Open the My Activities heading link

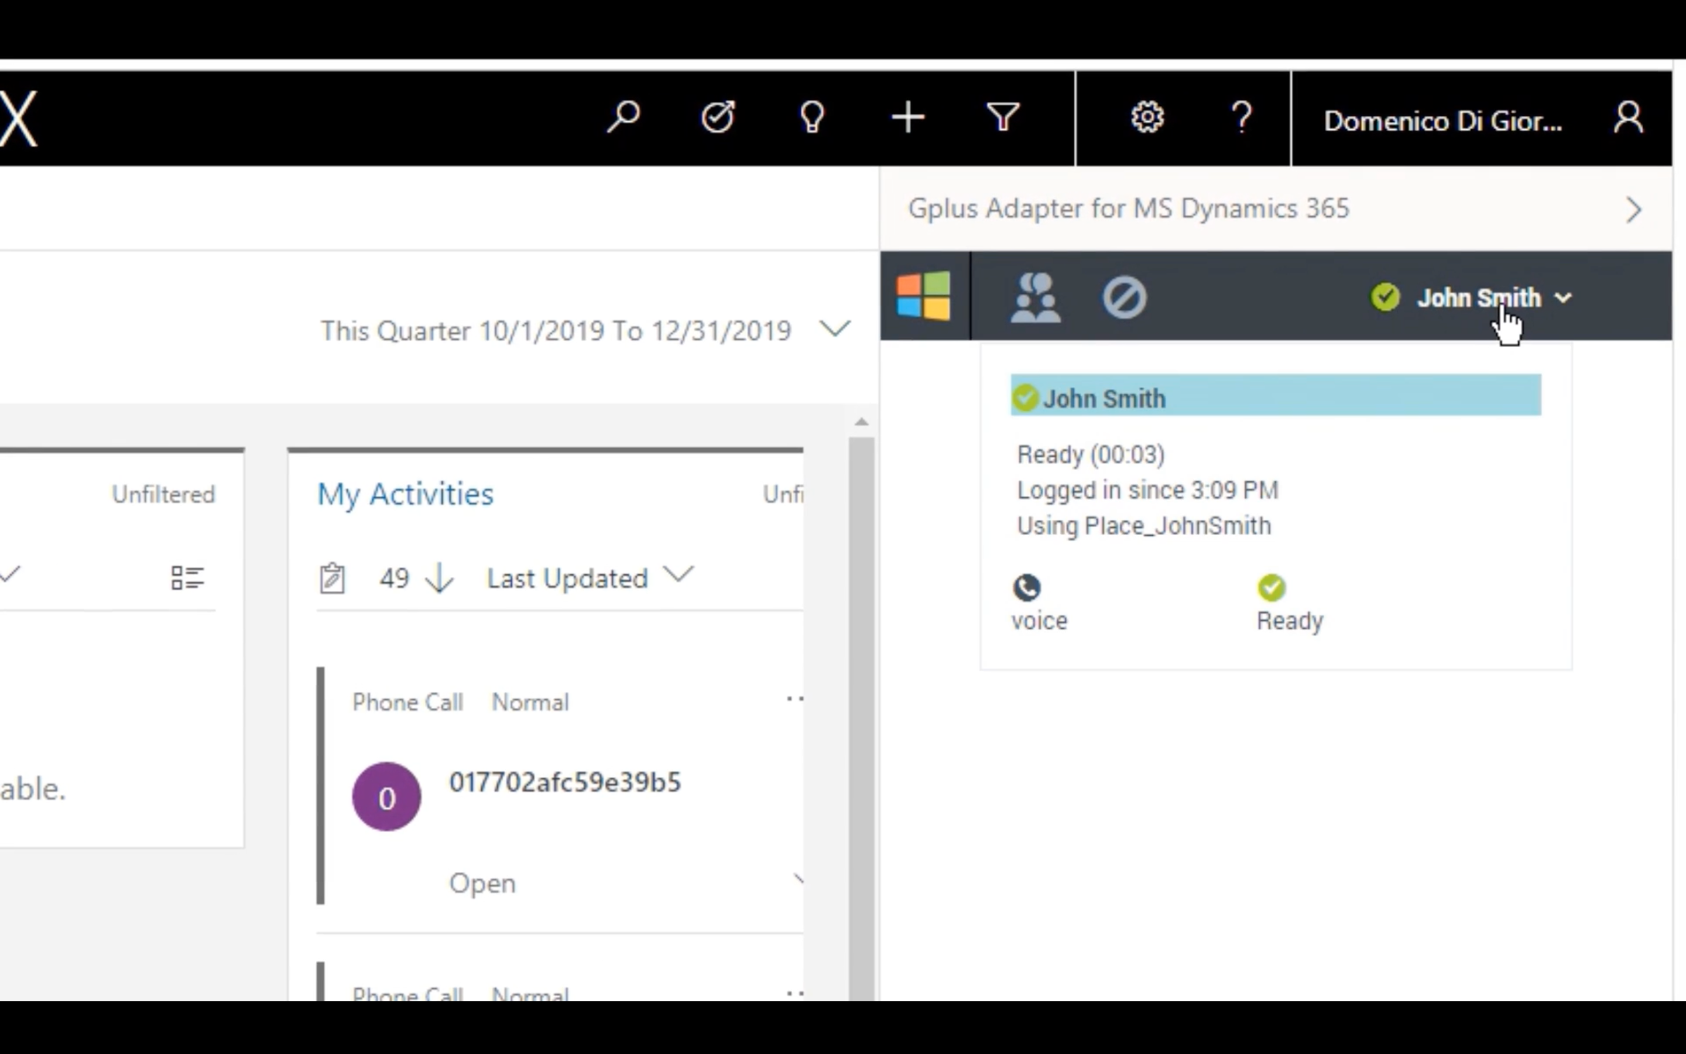pos(406,494)
